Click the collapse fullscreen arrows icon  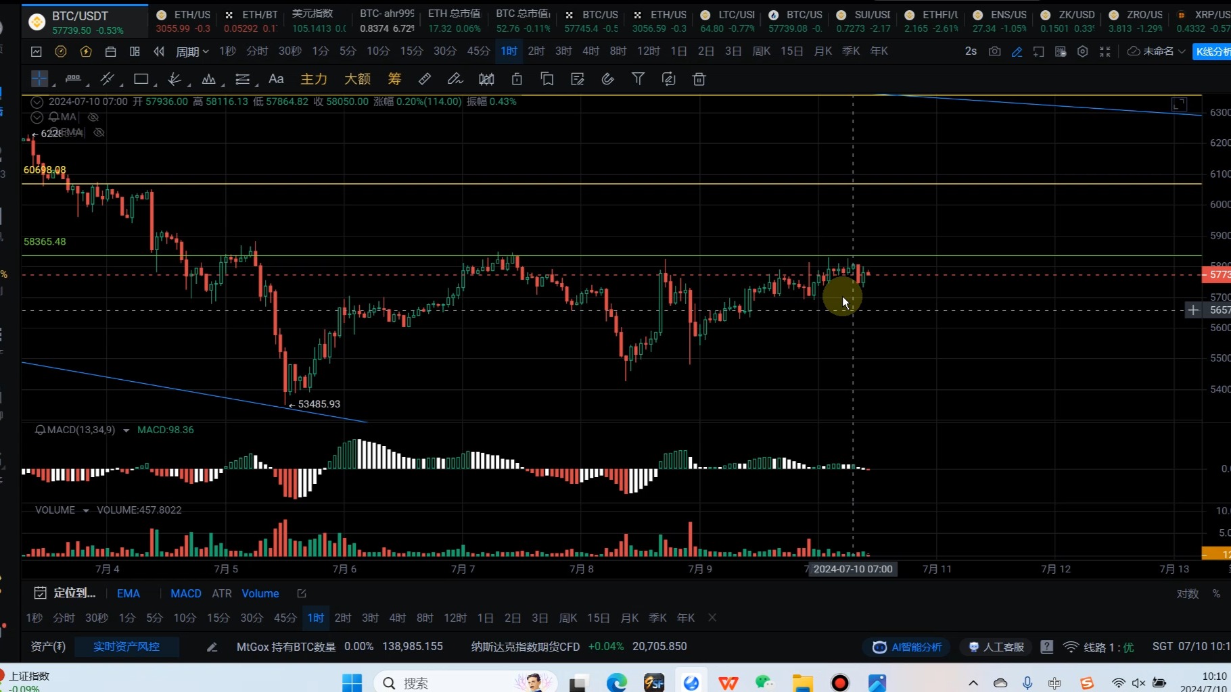tap(1105, 51)
